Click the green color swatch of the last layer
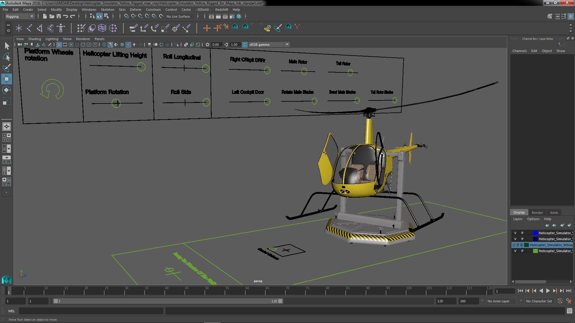575x323 pixels. (x=535, y=251)
